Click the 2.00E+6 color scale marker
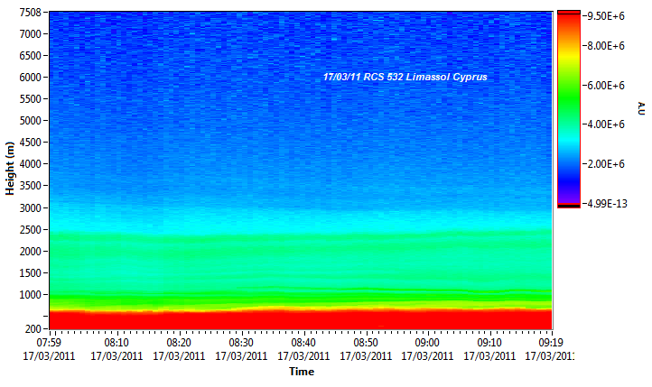Screen dimensions: 652x387 (603, 164)
